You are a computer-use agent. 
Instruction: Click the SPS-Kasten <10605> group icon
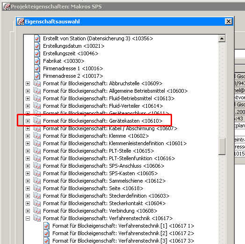37,173
